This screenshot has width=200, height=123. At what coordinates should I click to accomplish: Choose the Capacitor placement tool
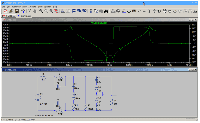pyautogui.click(x=144, y=11)
